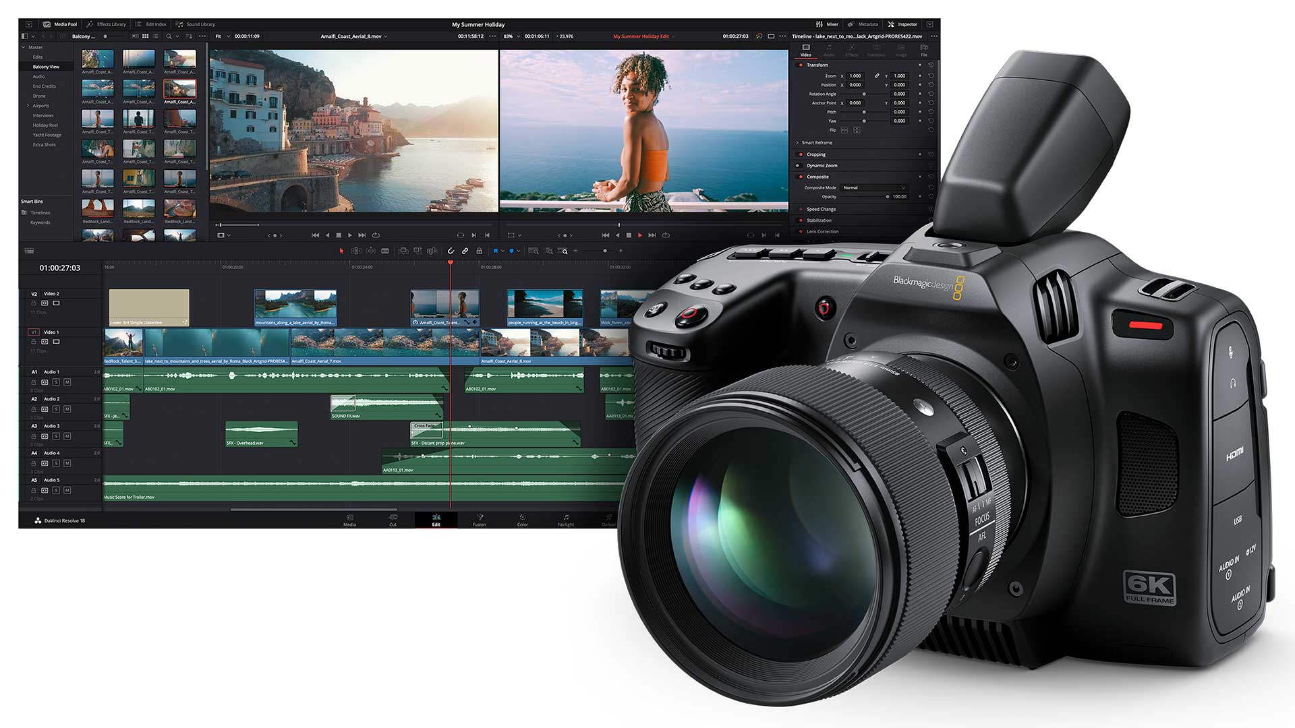Screen dimensions: 1295x728
Task: Select the dynamic trim mode tool
Action: (371, 251)
